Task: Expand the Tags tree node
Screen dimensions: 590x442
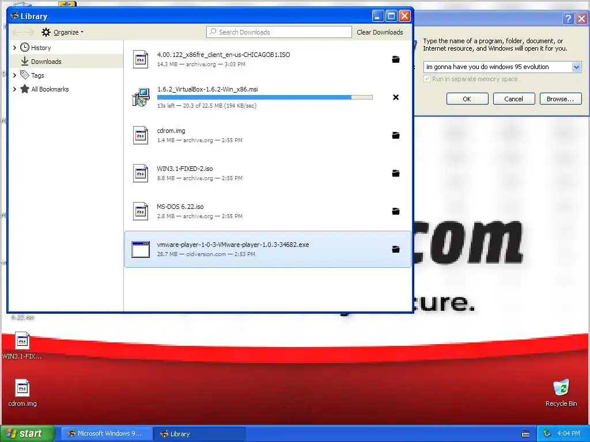Action: coord(14,75)
